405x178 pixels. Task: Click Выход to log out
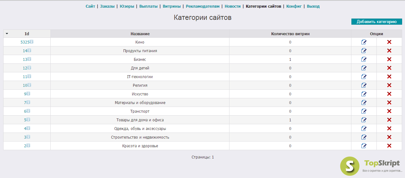[313, 6]
